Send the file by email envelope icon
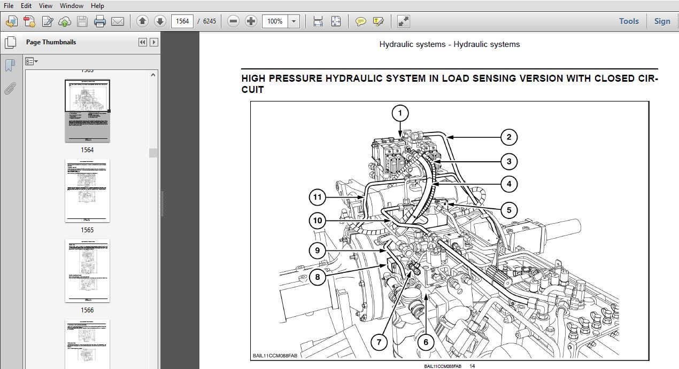Image resolution: width=679 pixels, height=369 pixels. point(118,21)
